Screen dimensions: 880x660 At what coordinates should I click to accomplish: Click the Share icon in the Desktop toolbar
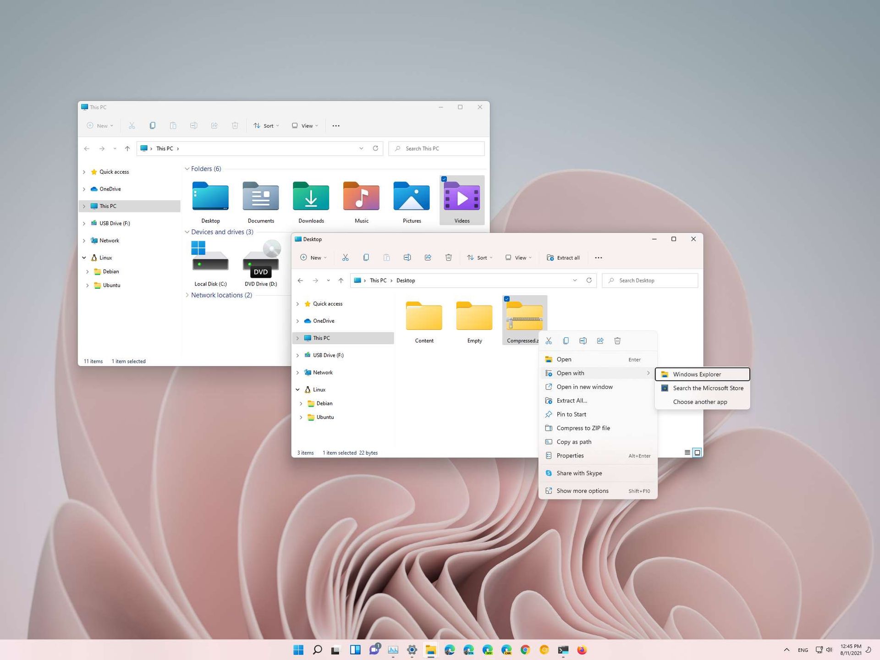(x=428, y=257)
